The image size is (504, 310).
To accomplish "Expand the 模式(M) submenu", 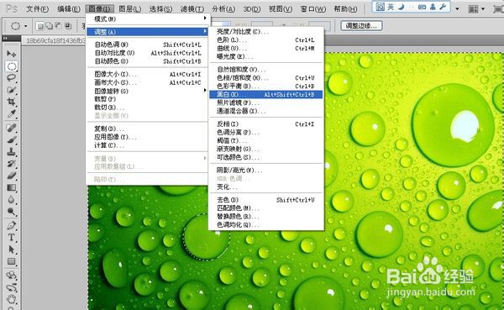I will click(148, 19).
